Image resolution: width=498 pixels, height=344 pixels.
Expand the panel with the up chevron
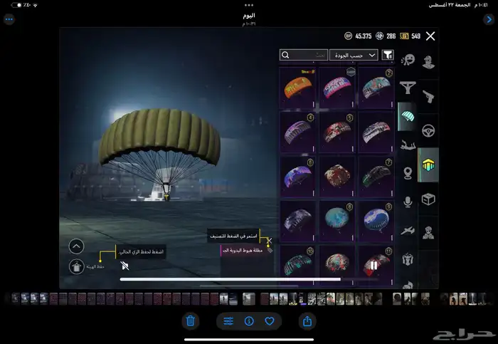(x=76, y=246)
